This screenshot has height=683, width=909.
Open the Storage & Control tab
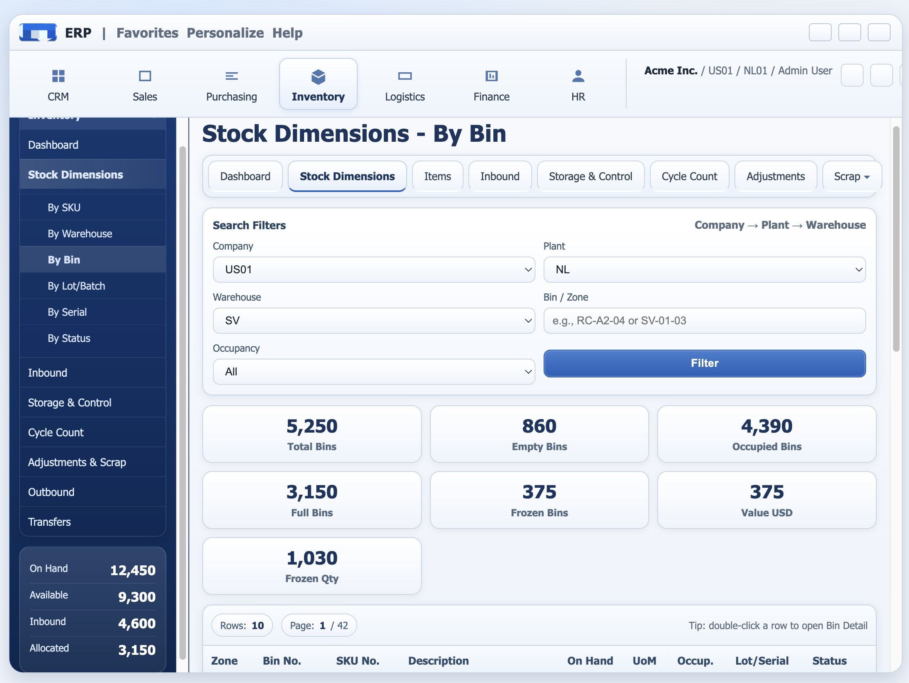tap(591, 176)
